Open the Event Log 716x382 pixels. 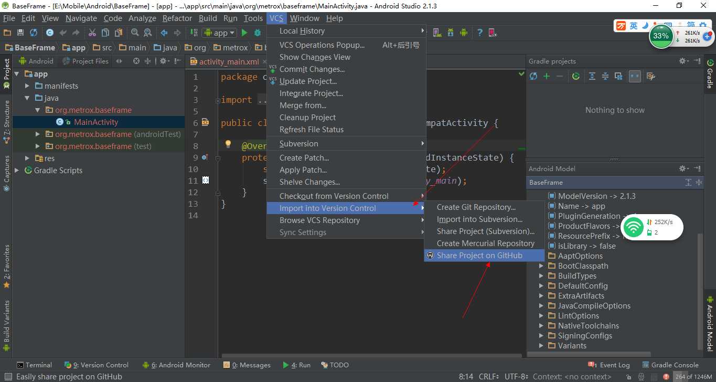609,365
